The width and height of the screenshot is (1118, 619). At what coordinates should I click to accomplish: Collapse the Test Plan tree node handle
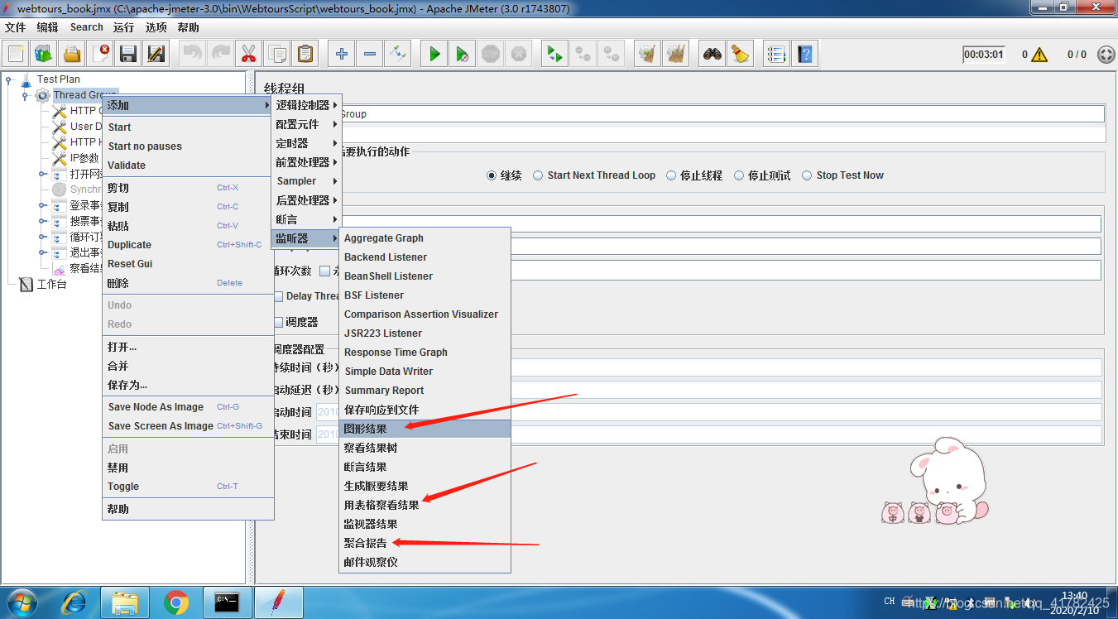coord(9,79)
